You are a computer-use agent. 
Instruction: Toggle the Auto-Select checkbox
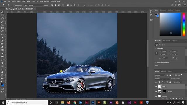[x=14, y=5]
